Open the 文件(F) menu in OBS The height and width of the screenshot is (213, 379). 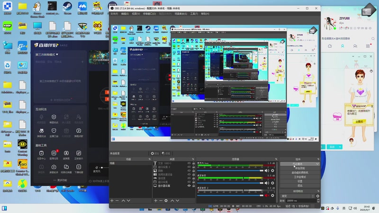point(114,14)
